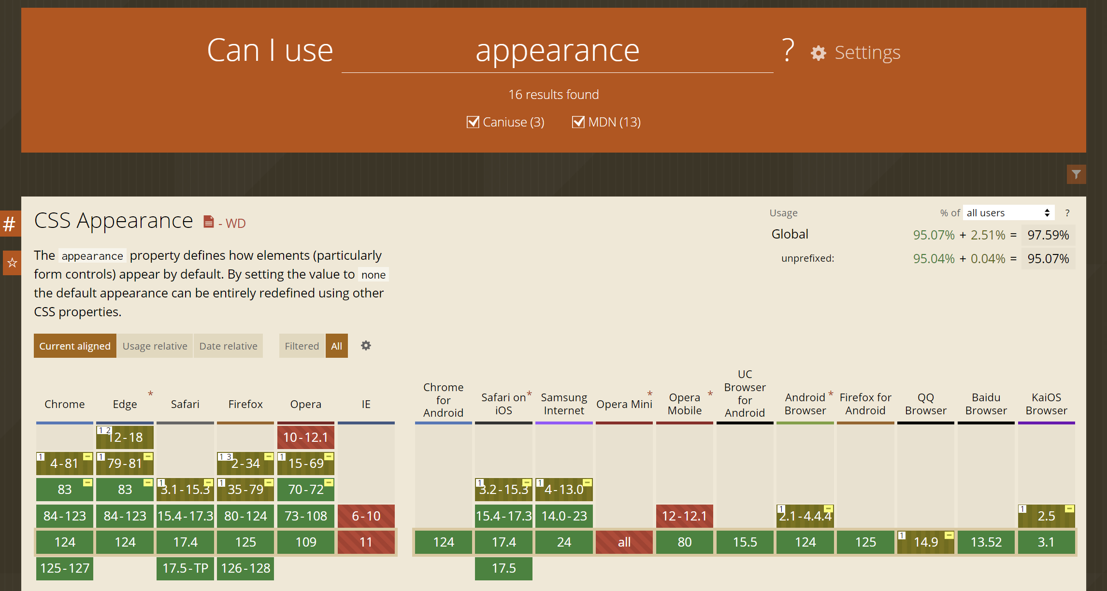Open table settings gear next to All
1107x591 pixels.
(366, 346)
